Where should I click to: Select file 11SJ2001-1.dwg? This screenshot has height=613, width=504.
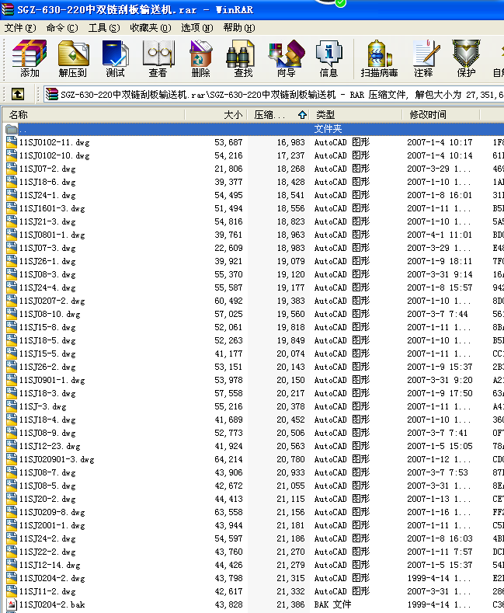(x=52, y=525)
